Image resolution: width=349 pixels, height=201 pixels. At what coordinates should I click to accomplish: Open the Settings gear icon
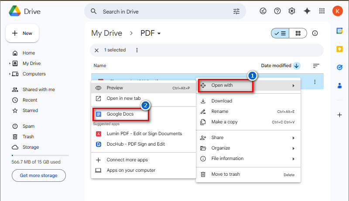pos(291,11)
